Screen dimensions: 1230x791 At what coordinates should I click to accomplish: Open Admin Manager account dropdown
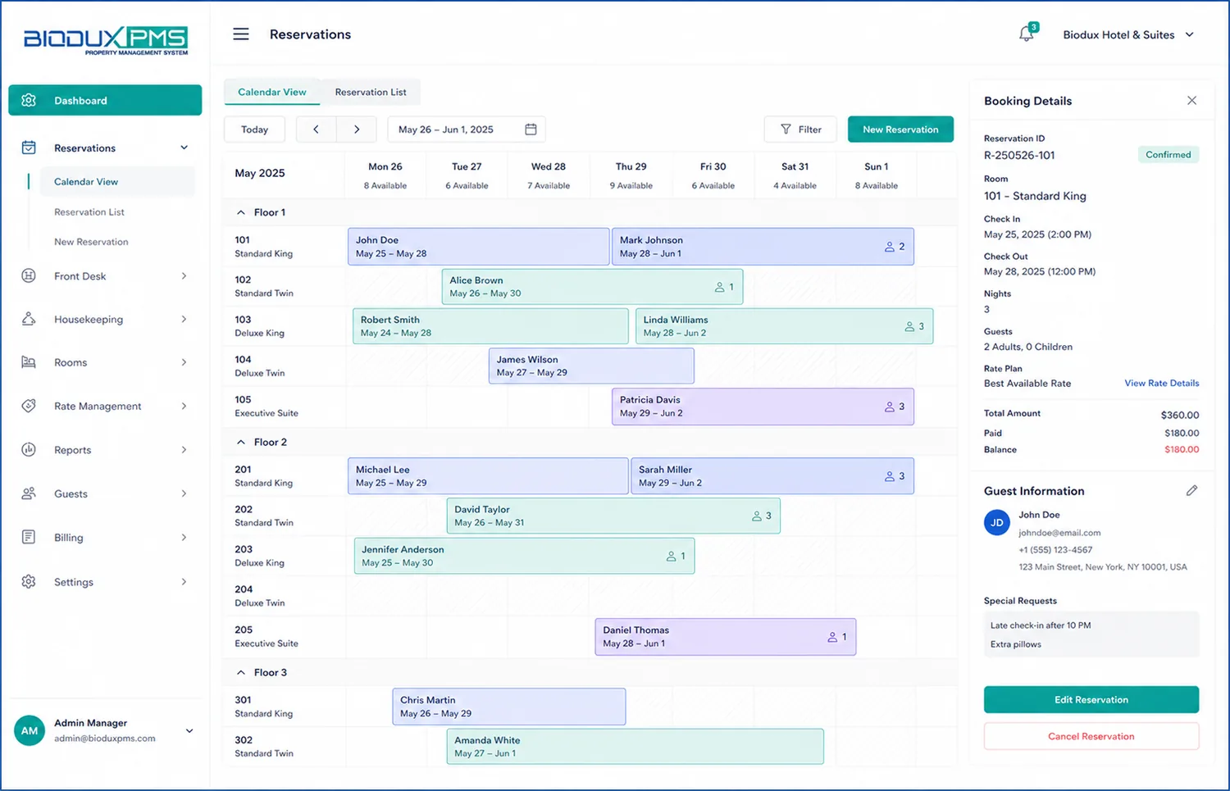coord(189,730)
